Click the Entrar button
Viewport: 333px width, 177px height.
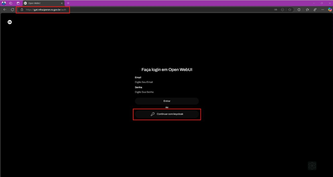[167, 101]
